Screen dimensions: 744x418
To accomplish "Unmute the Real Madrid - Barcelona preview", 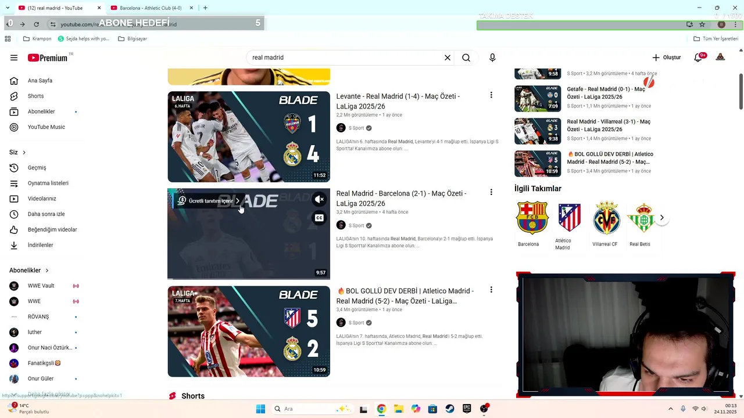I will click(319, 200).
